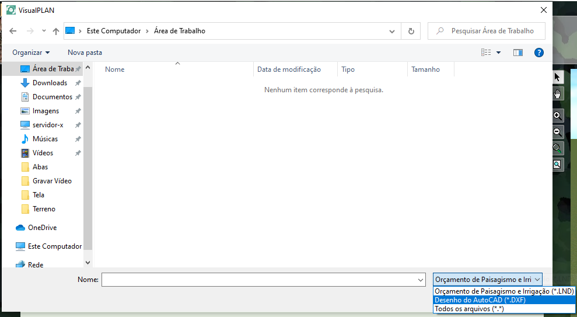Refresh the Área de Trabalho location
The image size is (577, 317).
tap(411, 31)
